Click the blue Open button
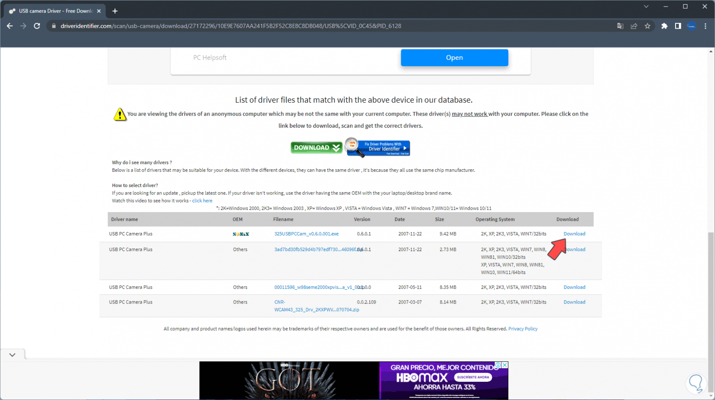This screenshot has height=400, width=715. pos(454,58)
